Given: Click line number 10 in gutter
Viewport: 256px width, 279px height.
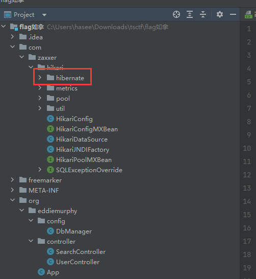Looking at the screenshot, I should [x=247, y=148].
